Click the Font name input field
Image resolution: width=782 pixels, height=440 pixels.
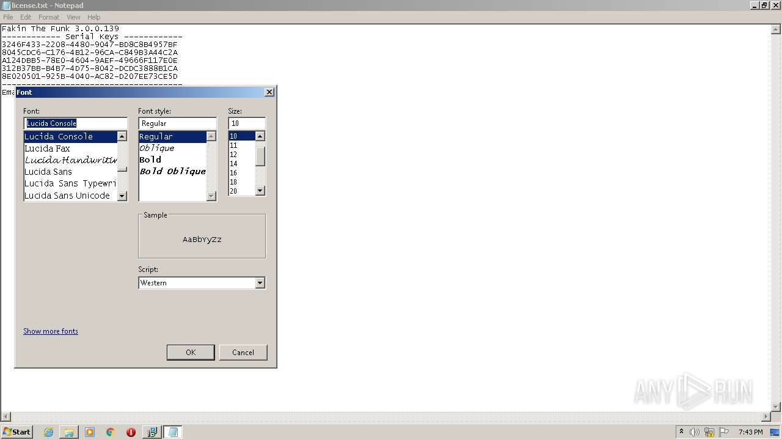pyautogui.click(x=75, y=123)
